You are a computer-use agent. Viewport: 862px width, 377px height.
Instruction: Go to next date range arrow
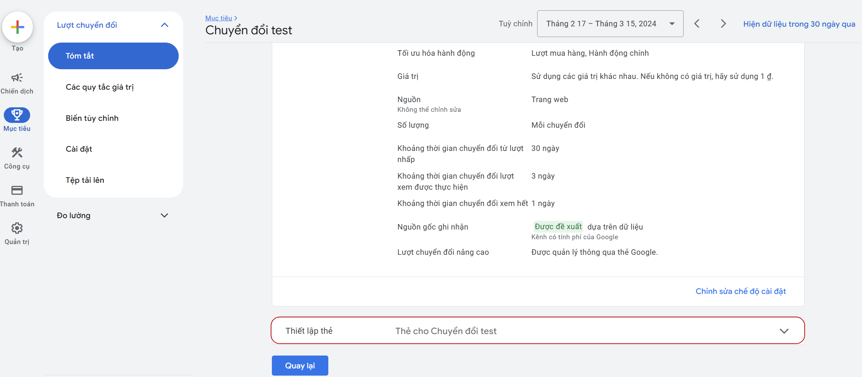[723, 24]
